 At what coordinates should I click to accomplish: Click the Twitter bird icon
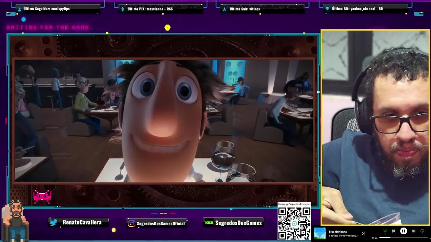pyautogui.click(x=53, y=222)
